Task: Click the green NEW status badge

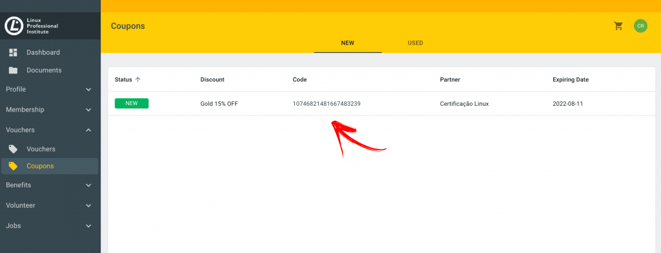Action: click(x=132, y=103)
